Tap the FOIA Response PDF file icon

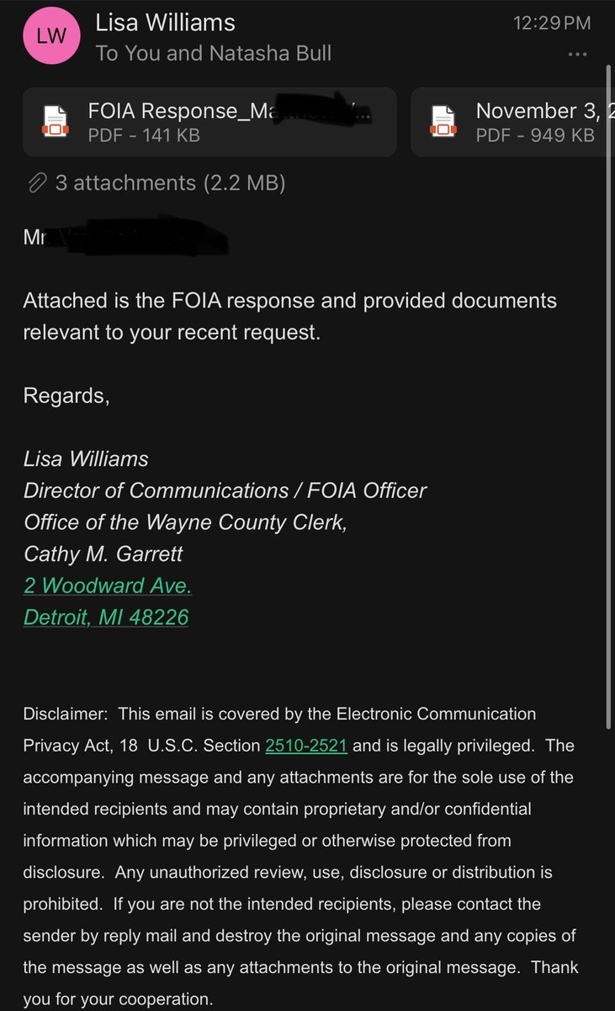(55, 122)
